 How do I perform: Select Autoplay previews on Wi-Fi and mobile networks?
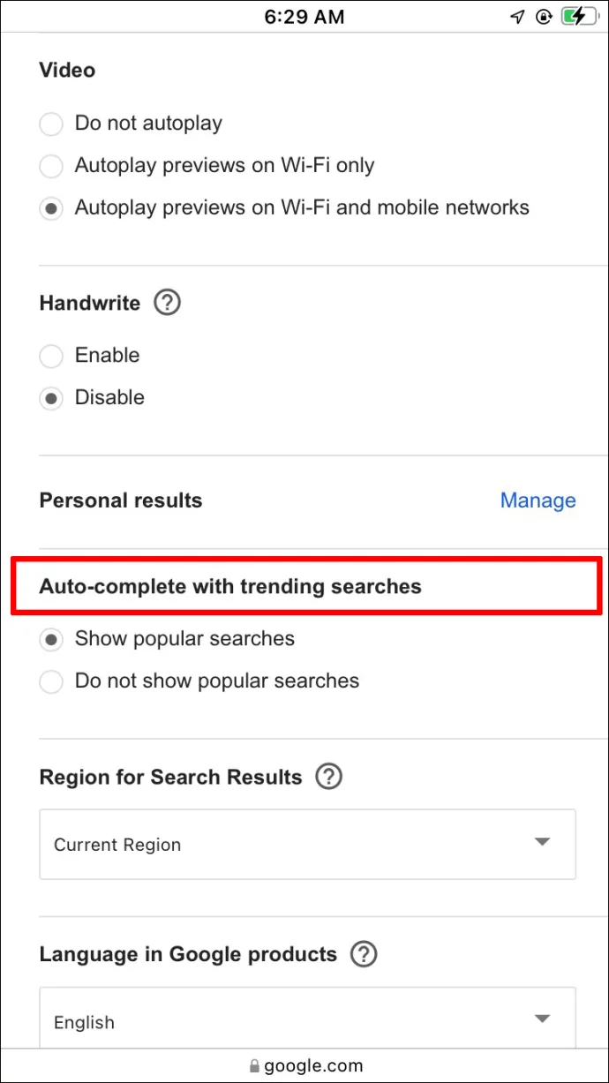(x=51, y=208)
